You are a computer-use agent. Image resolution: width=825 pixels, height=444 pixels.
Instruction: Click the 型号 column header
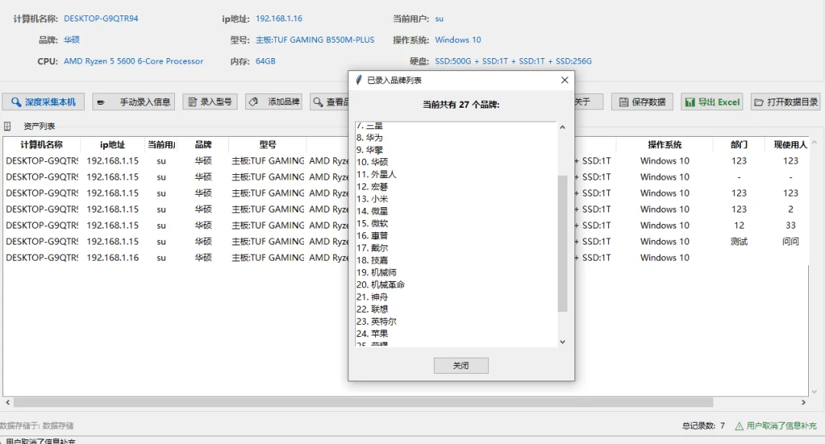pos(267,144)
